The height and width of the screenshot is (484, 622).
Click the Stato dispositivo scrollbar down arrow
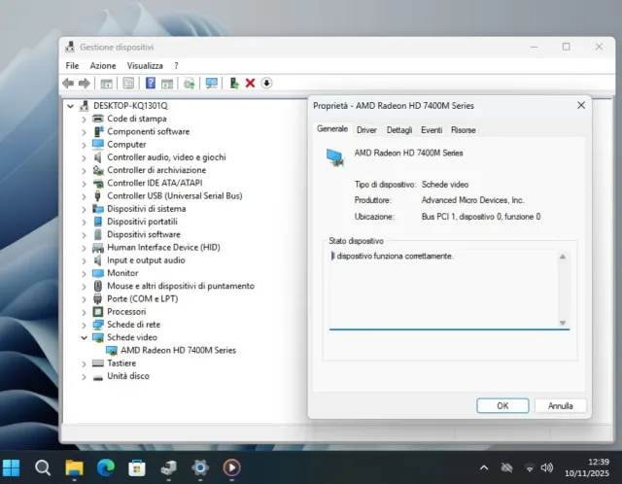pyautogui.click(x=563, y=323)
